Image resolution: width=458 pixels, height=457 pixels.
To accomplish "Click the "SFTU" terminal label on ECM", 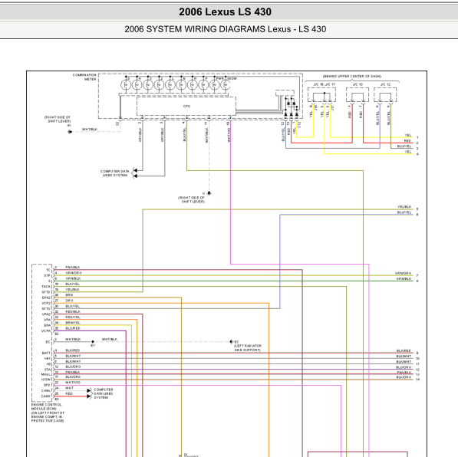I will click(46, 309).
